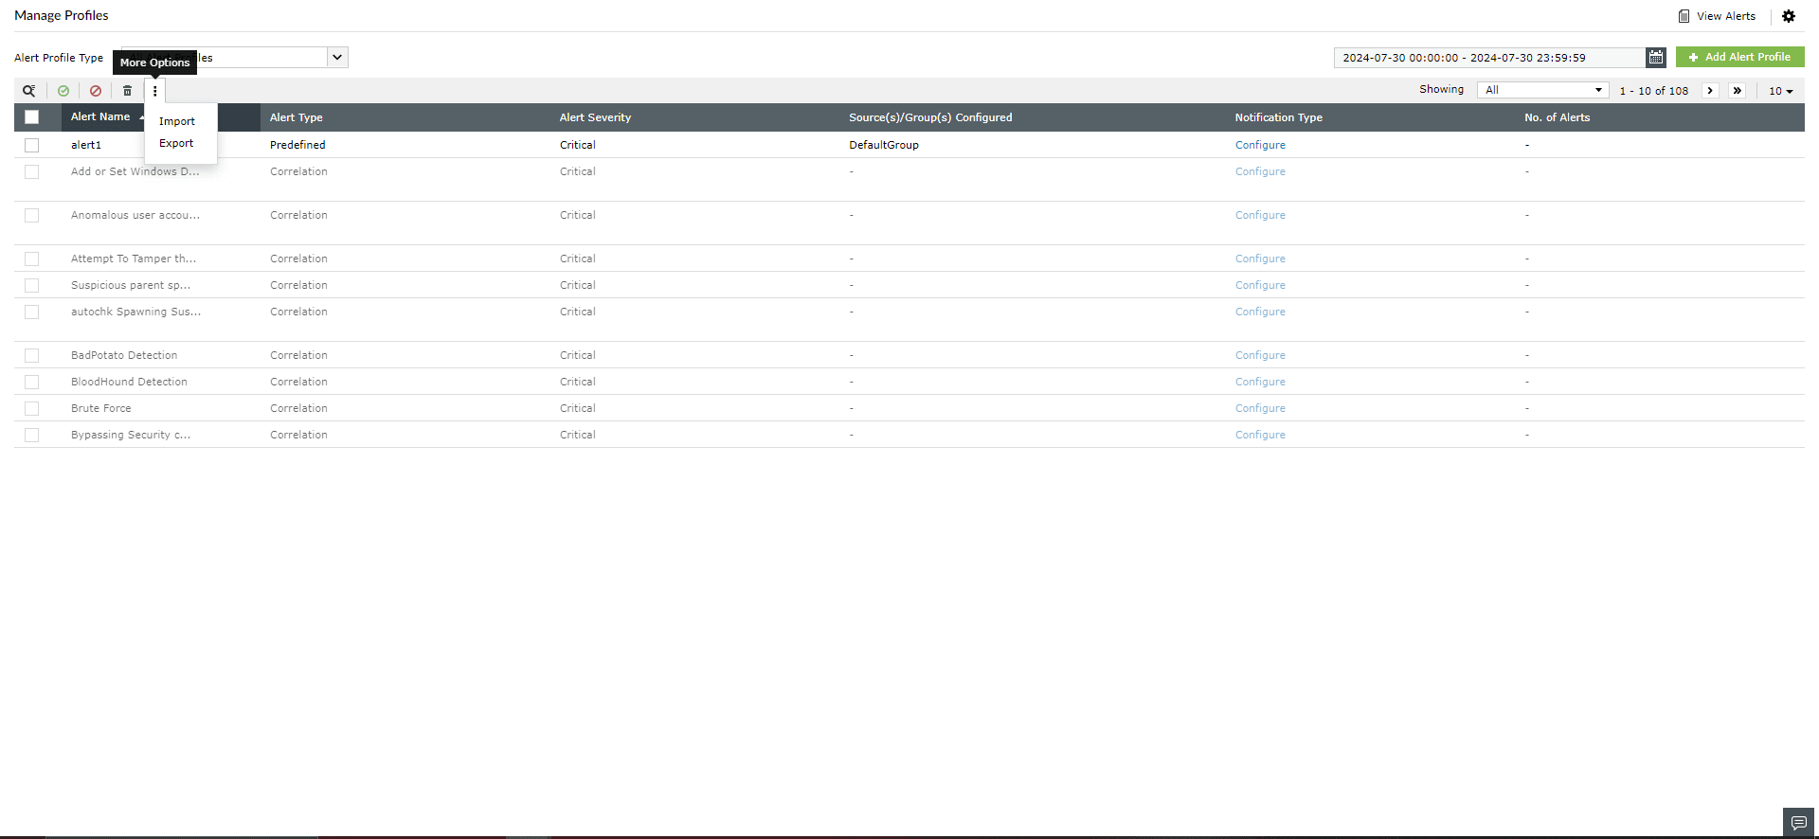Check the BloodHound Detection checkbox
The width and height of the screenshot is (1819, 839).
tap(32, 382)
